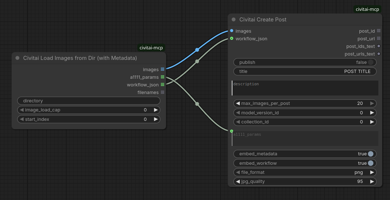Click the Load Images from Dir node title
390x200 pixels.
[80, 58]
